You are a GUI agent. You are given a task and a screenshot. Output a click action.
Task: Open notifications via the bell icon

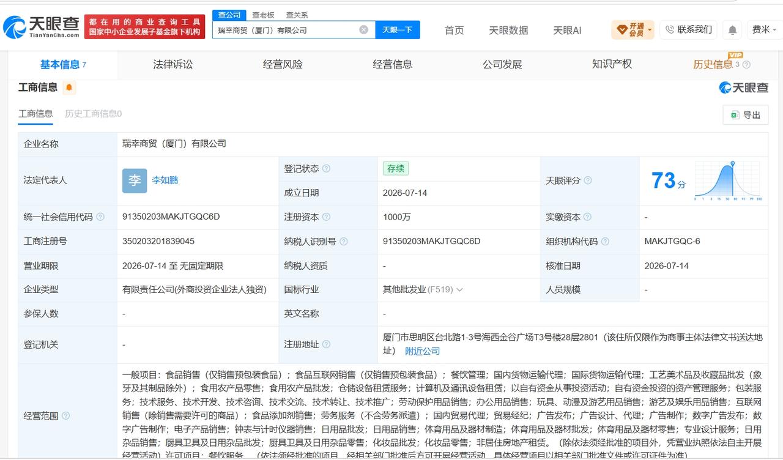point(732,29)
